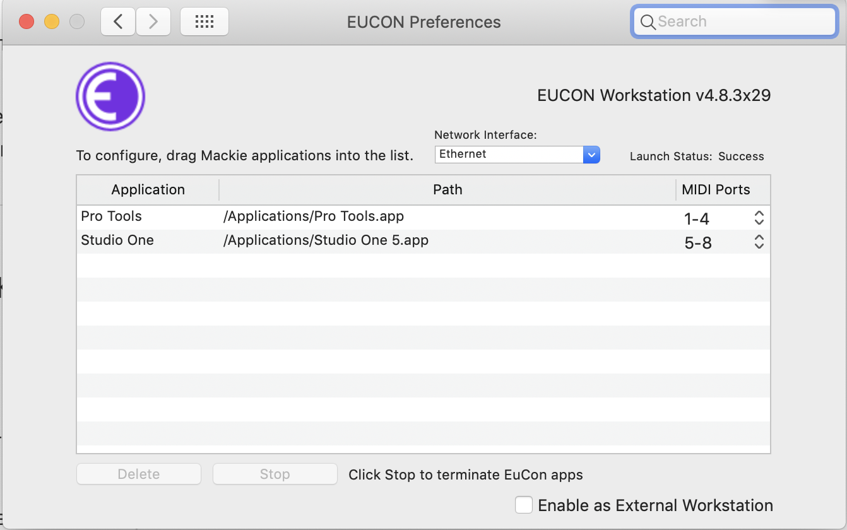The image size is (847, 530).
Task: Enable as External Workstation checkbox
Action: tap(524, 505)
